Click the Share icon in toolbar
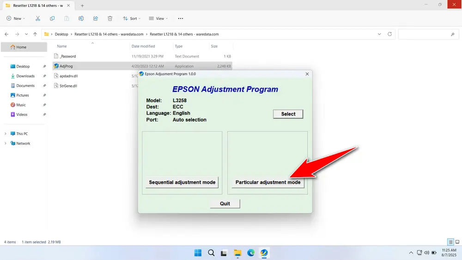This screenshot has height=260, width=462. (96, 19)
